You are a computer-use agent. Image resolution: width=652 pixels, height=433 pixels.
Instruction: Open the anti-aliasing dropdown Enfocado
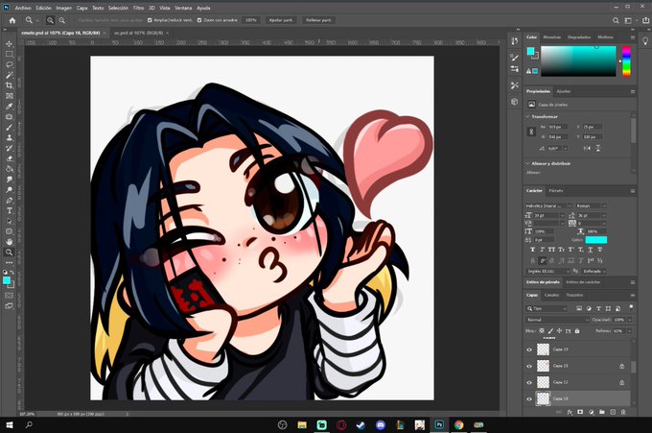[594, 271]
